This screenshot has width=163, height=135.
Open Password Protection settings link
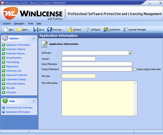click(x=16, y=75)
